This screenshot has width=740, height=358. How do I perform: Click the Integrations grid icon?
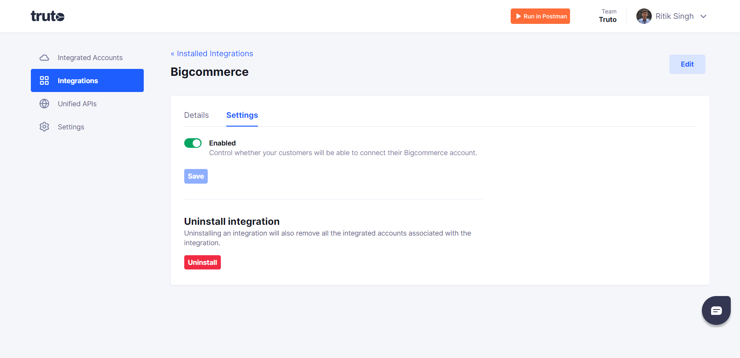tap(44, 80)
